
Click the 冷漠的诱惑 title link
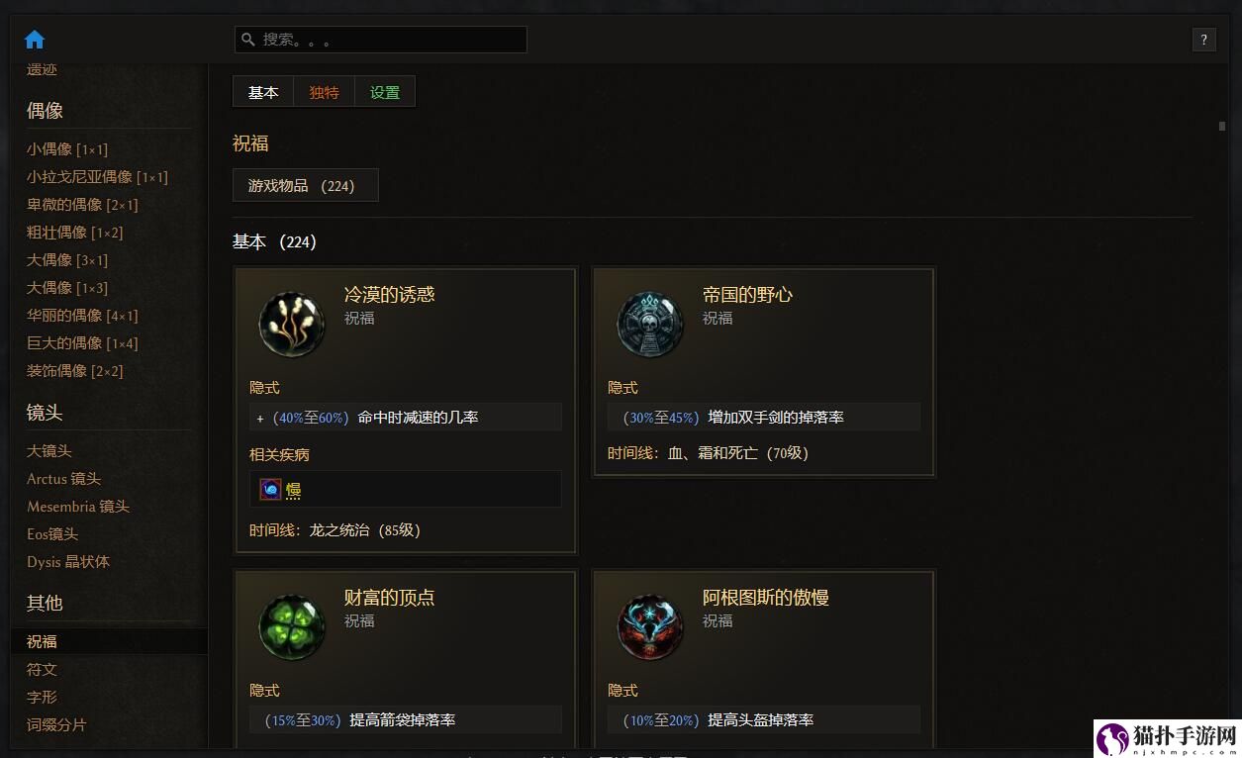tap(390, 294)
